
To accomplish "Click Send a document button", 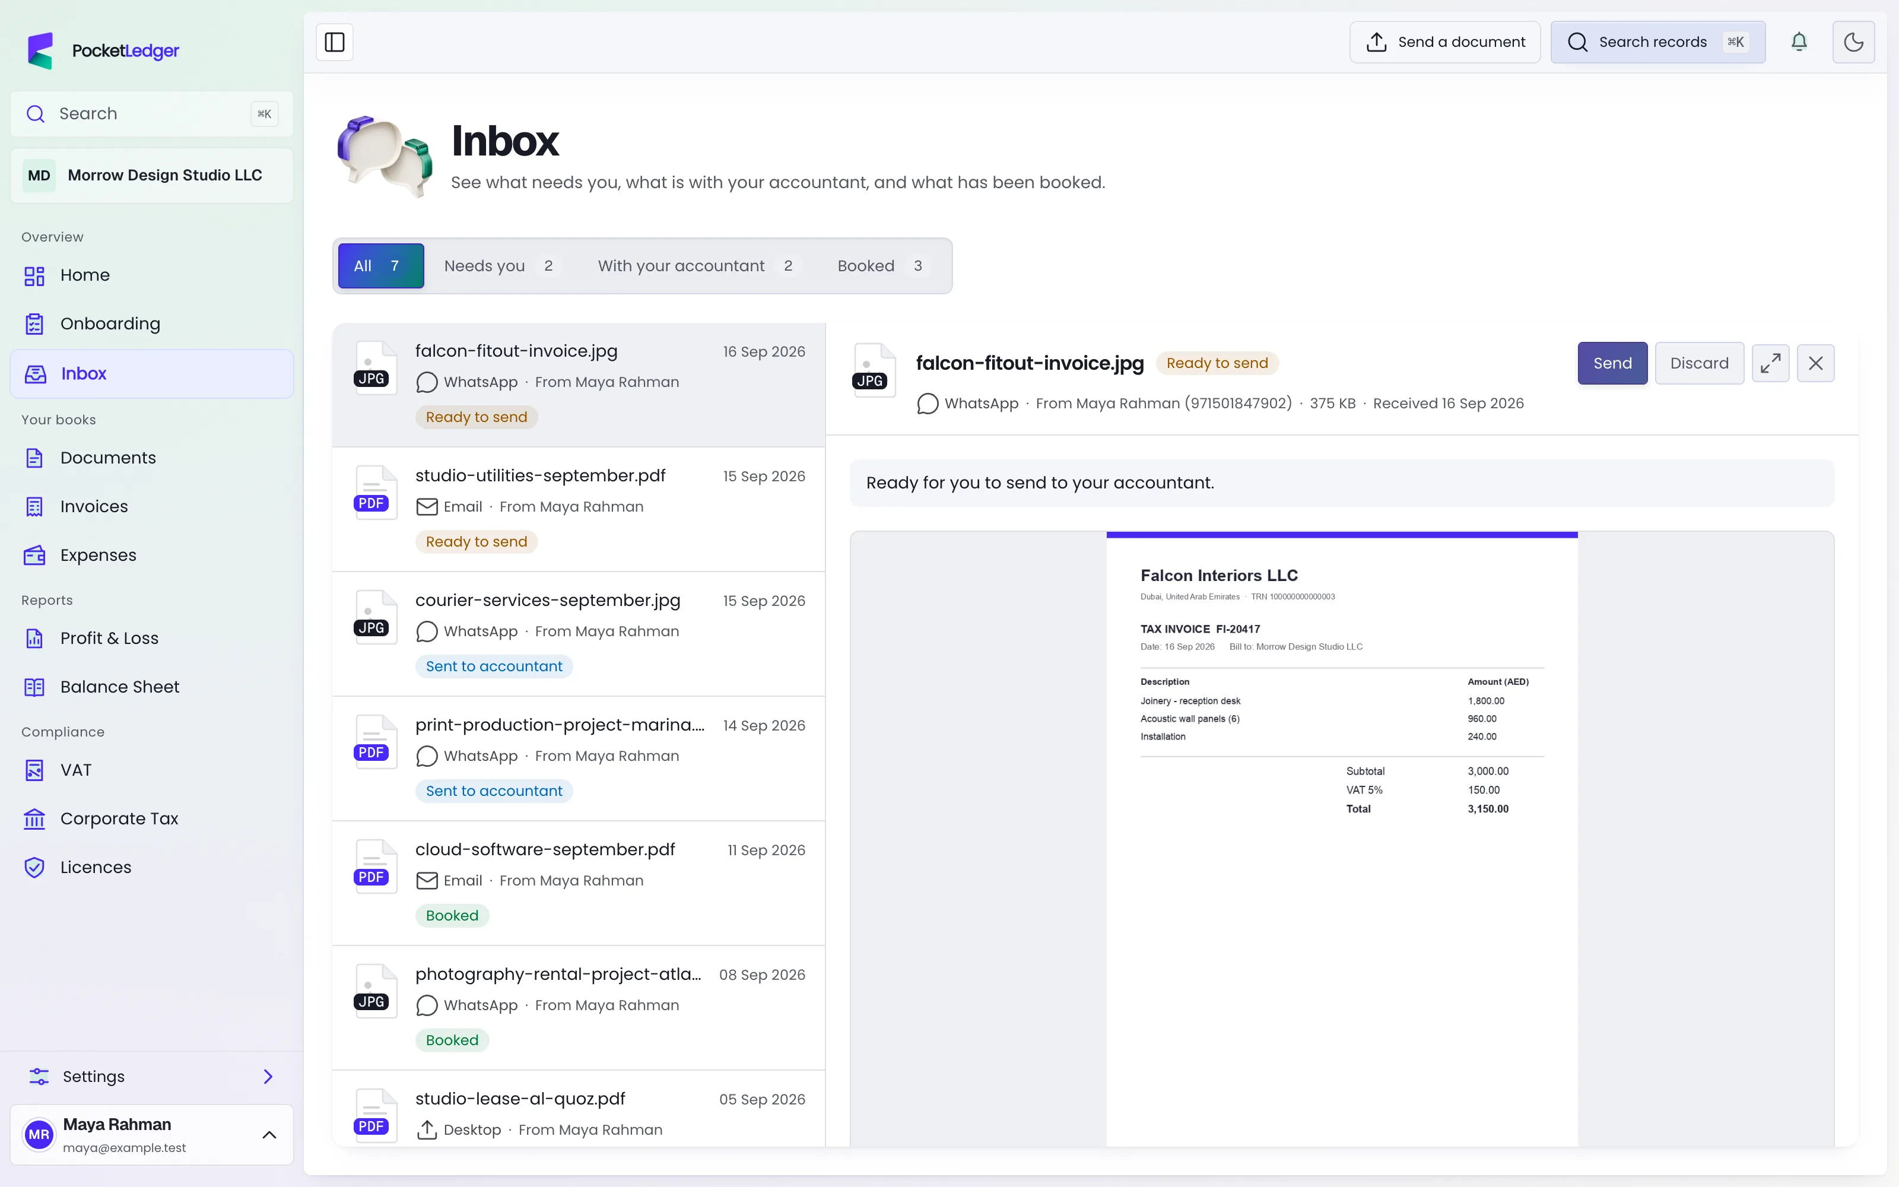I will click(x=1444, y=42).
